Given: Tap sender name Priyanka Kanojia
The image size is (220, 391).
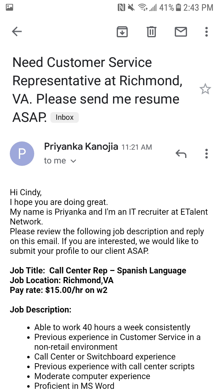Looking at the screenshot, I should coord(81,147).
